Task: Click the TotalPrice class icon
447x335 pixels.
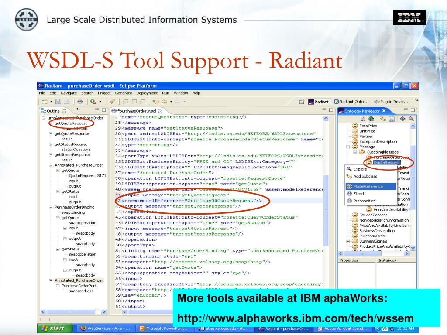Action: click(355, 126)
